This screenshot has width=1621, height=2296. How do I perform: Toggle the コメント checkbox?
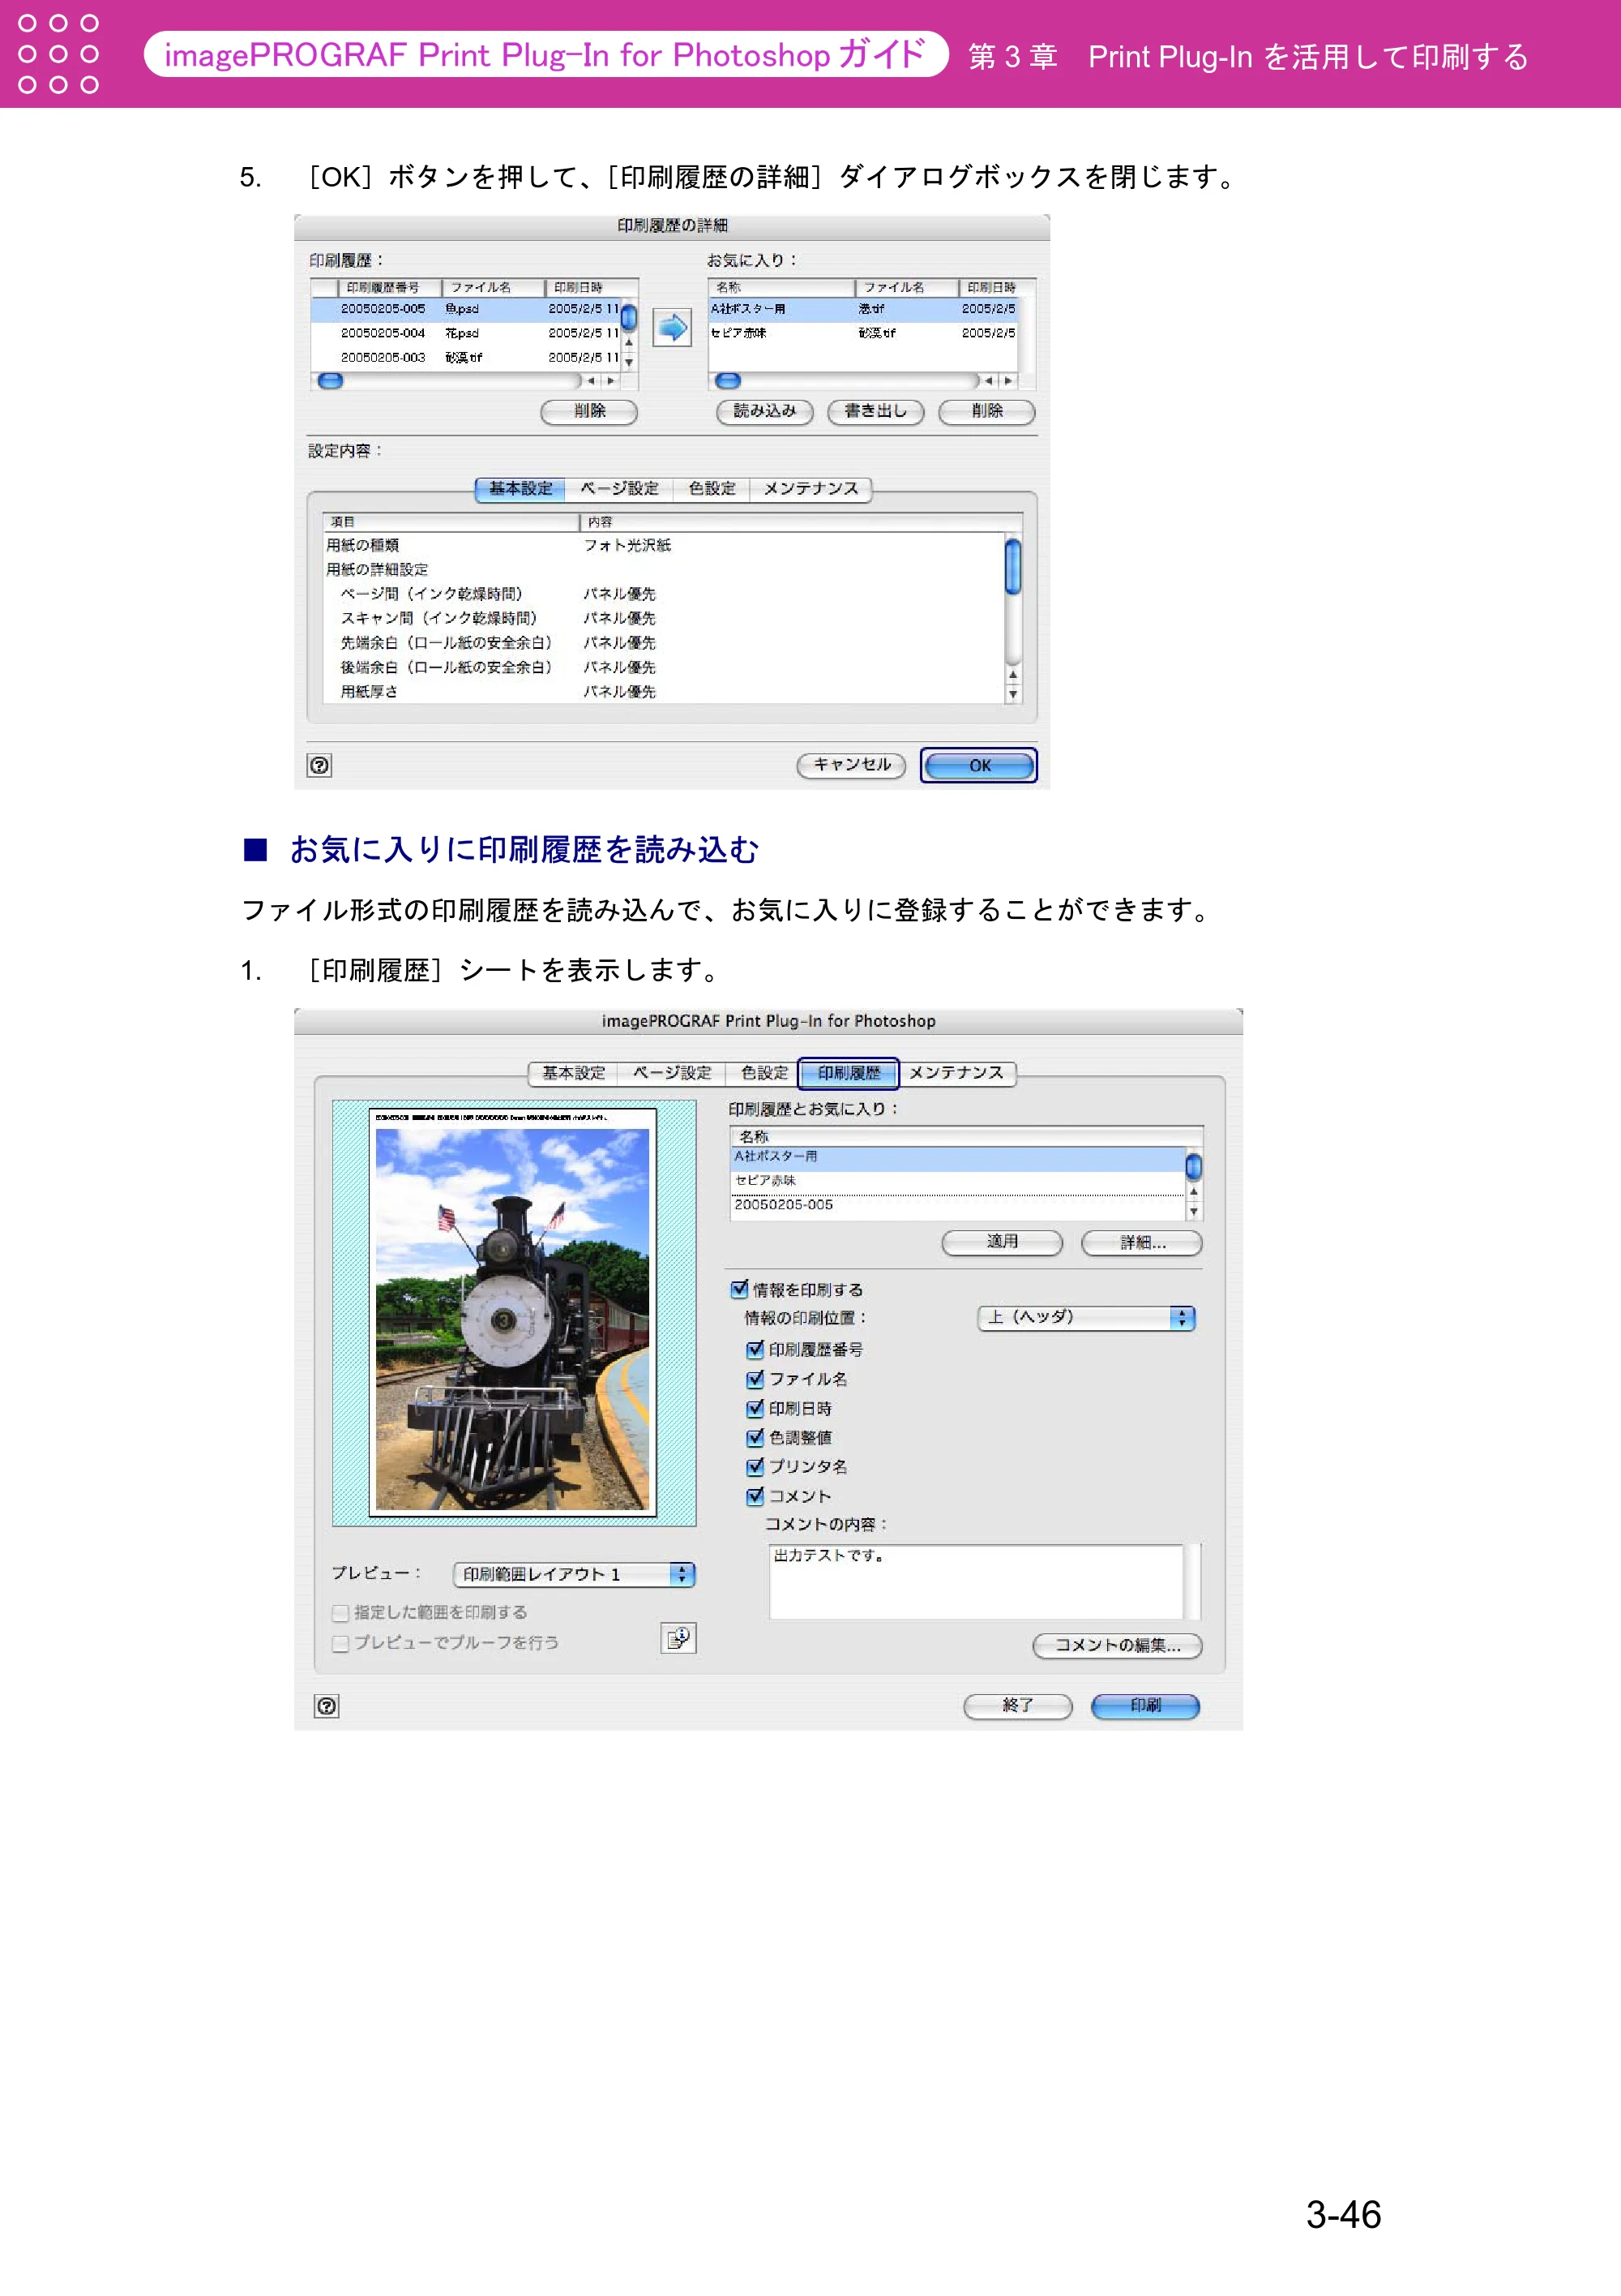click(x=755, y=1496)
